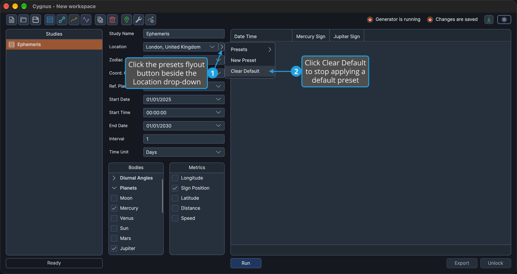The image size is (517, 274).
Task: Click the Export button
Action: (462, 263)
